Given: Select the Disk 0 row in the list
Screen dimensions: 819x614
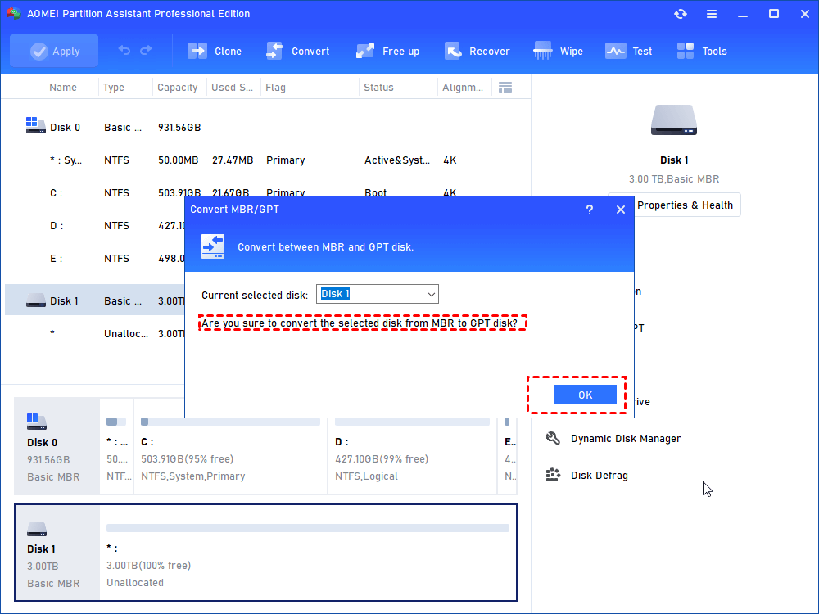Looking at the screenshot, I should (266, 128).
